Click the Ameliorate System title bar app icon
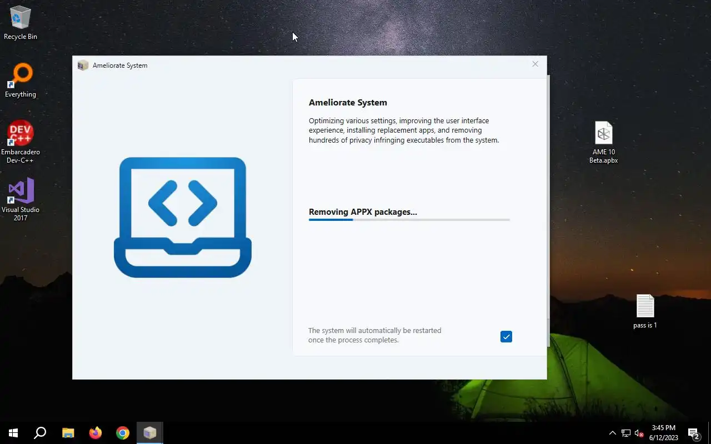The width and height of the screenshot is (711, 444). (83, 65)
